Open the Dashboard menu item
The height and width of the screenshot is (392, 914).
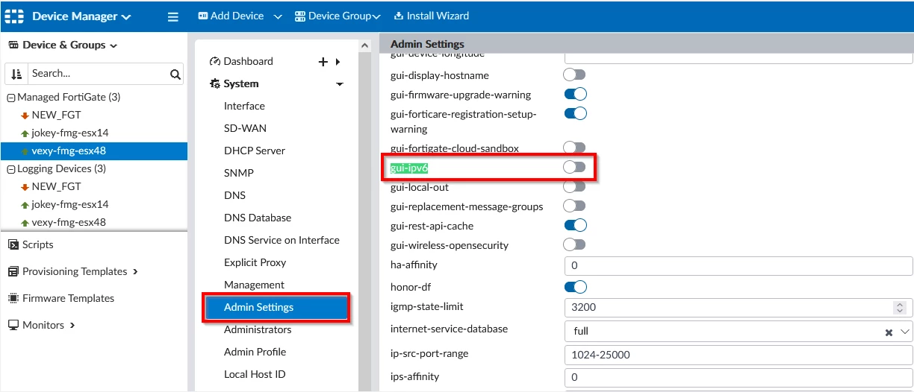click(x=248, y=61)
